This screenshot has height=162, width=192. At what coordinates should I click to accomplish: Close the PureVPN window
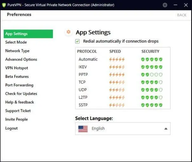pos(186,5)
